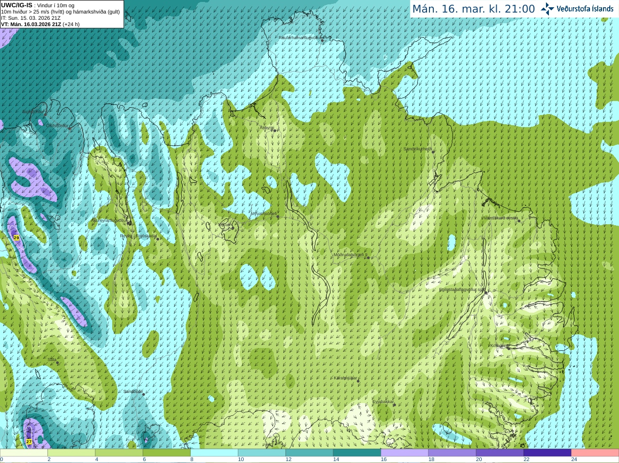Click the 0–2 m/s legend swatch
Image resolution: width=619 pixels, height=463 pixels.
[x=24, y=453]
